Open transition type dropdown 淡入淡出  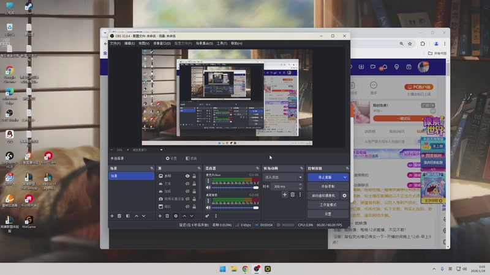pos(283,177)
